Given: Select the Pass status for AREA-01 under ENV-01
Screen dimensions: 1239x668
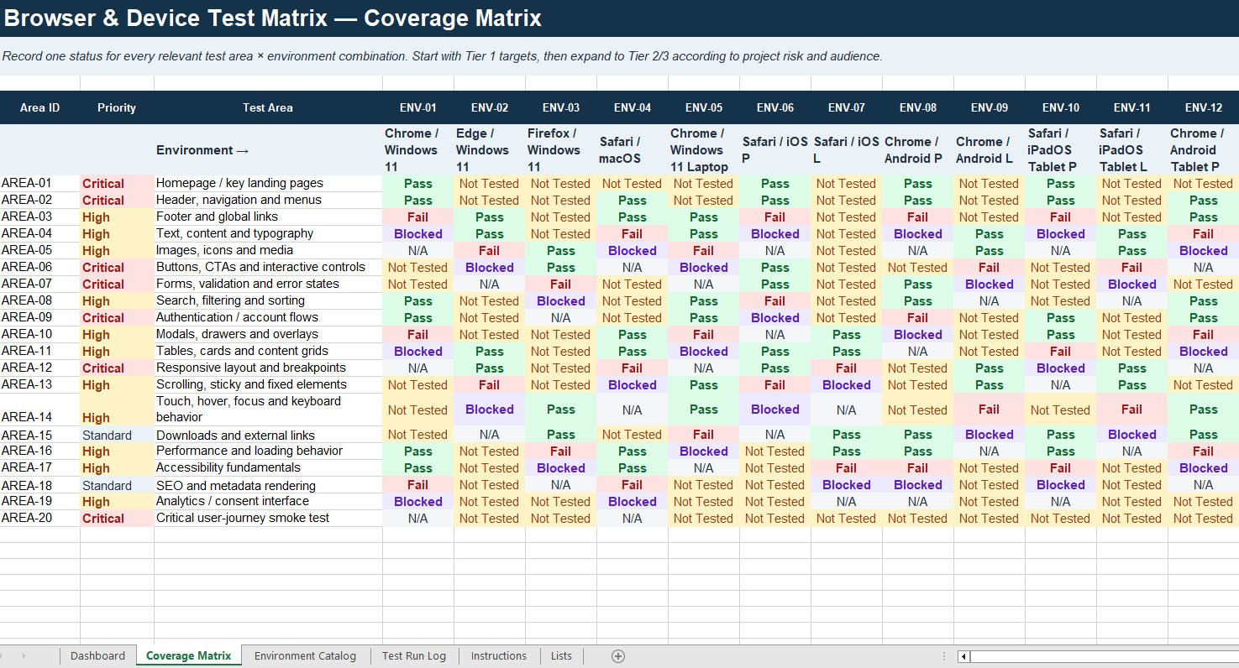Looking at the screenshot, I should [418, 183].
